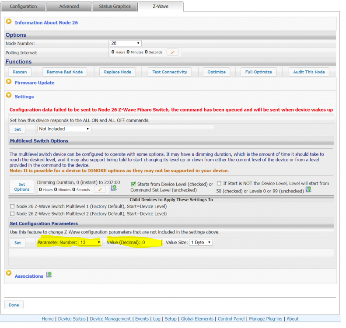Switch to the Status Graphics tab

click(115, 7)
